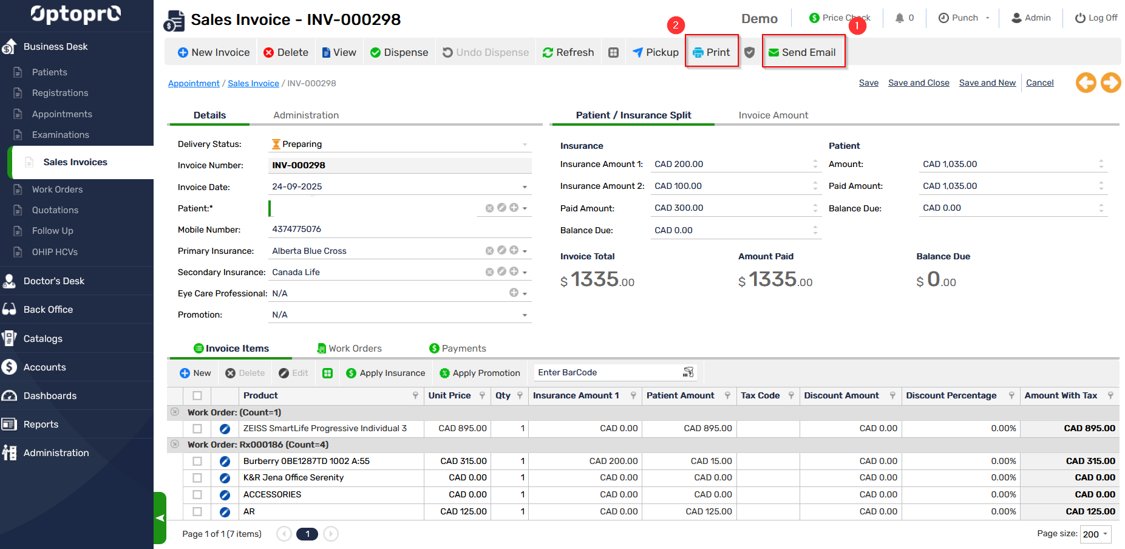Viewport: 1125px width, 549px height.
Task: Click the Save and Close link
Action: [918, 83]
